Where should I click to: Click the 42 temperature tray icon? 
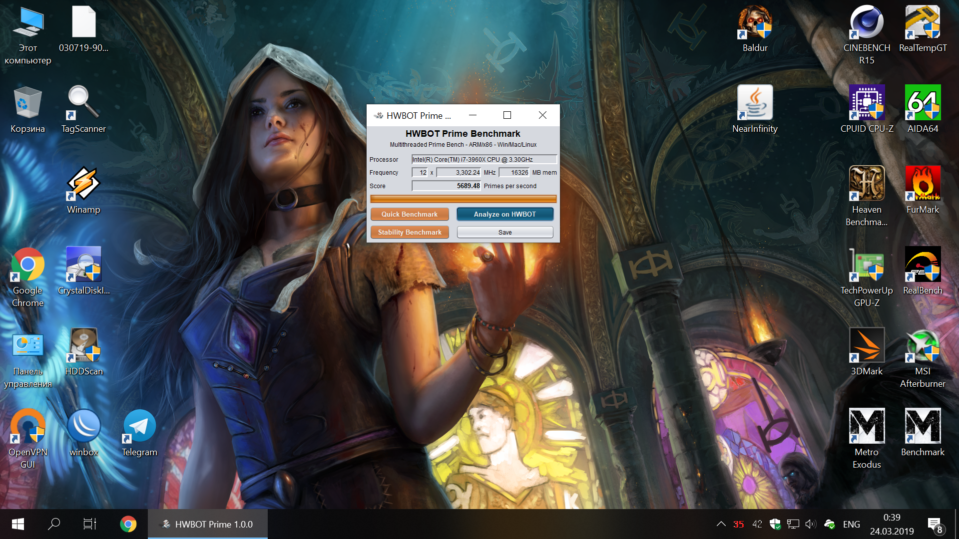[x=757, y=524]
